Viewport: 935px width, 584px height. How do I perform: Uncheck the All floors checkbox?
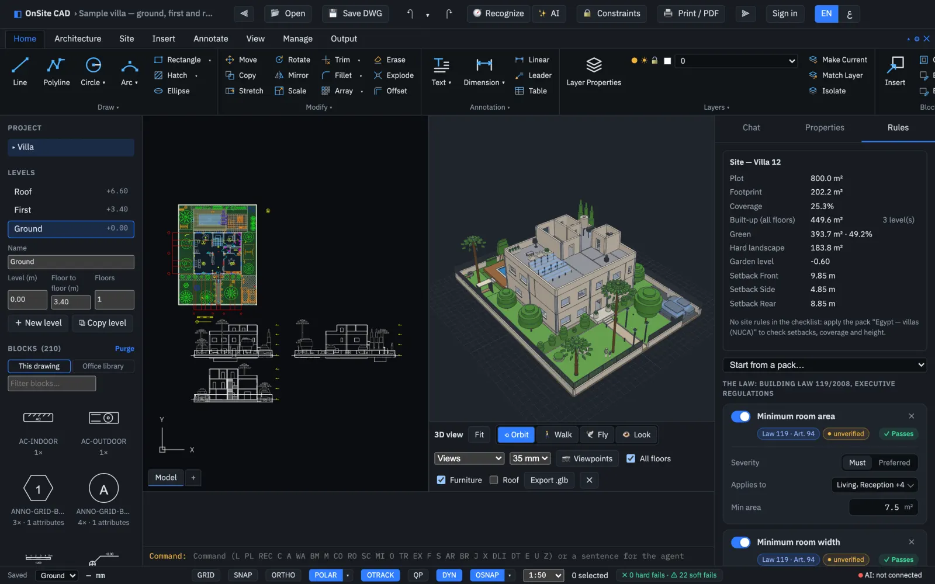pos(631,458)
